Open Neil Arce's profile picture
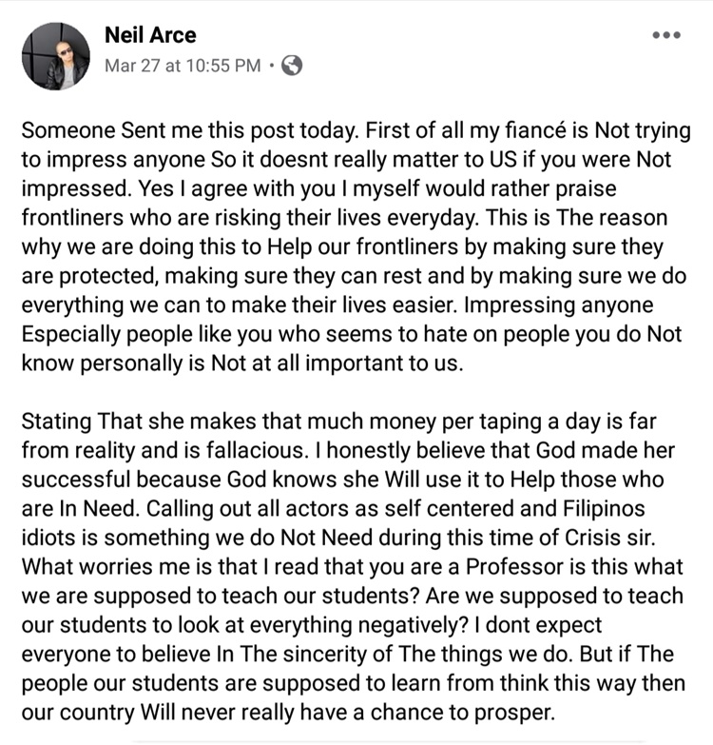 55,56
